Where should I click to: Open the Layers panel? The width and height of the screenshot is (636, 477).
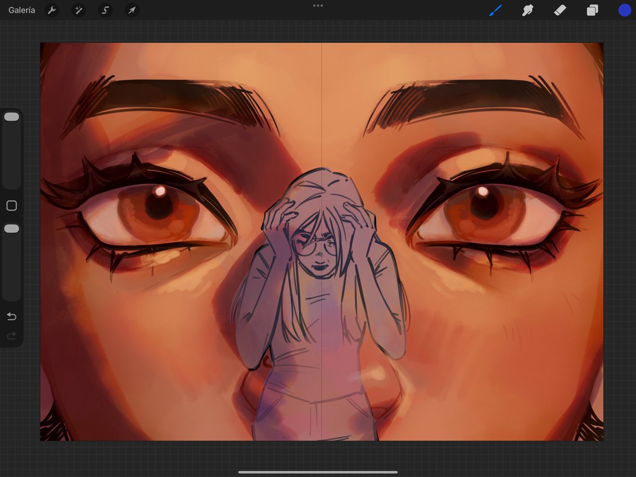tap(593, 10)
